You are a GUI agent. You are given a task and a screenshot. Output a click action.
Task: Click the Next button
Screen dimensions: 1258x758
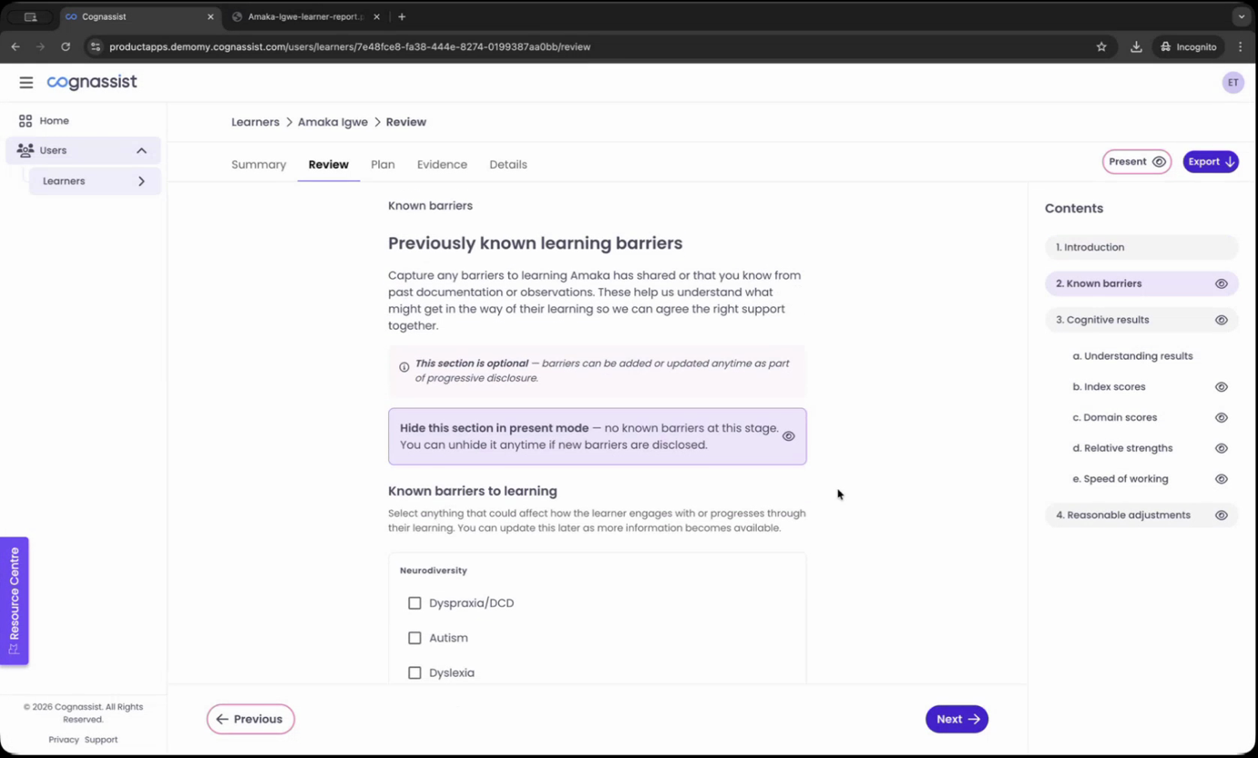tap(956, 719)
